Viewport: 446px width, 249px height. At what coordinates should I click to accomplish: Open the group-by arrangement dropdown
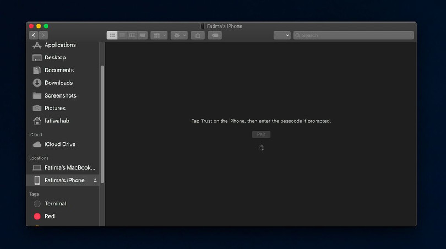[x=159, y=35]
